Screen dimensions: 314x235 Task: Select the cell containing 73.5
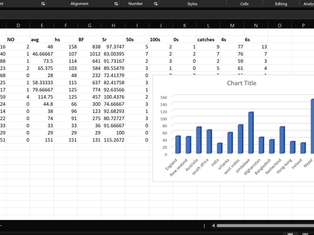coord(42,61)
